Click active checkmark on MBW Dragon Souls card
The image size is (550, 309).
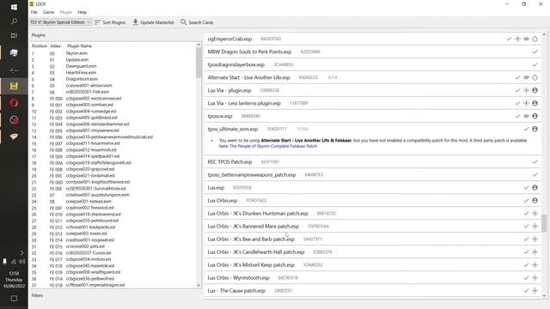tap(535, 51)
